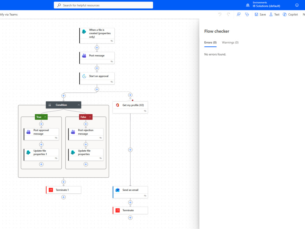Click the Test button
The height and width of the screenshot is (229, 305).
[x=274, y=14]
